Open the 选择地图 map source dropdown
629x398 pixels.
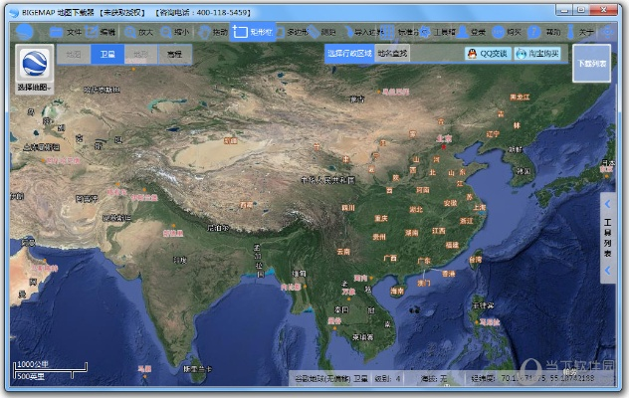click(x=35, y=69)
